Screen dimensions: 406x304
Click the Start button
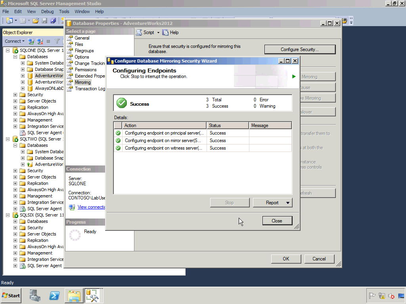(x=11, y=295)
